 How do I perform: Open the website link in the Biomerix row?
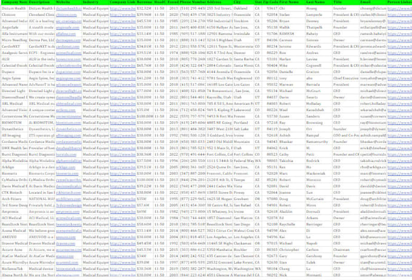pyautogui.click(x=67, y=173)
